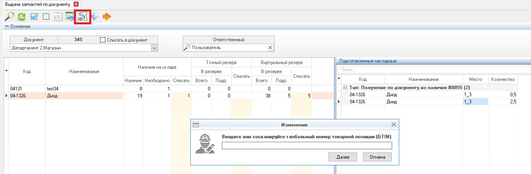The height and width of the screenshot is (174, 531).
Task: Click the GTIN input field
Action: pos(307,146)
